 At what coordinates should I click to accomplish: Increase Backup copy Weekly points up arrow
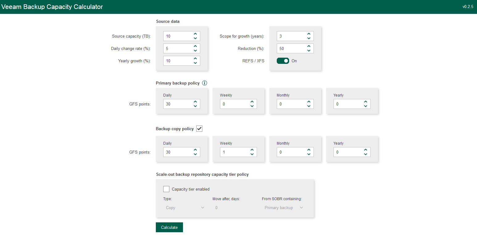tap(252, 150)
